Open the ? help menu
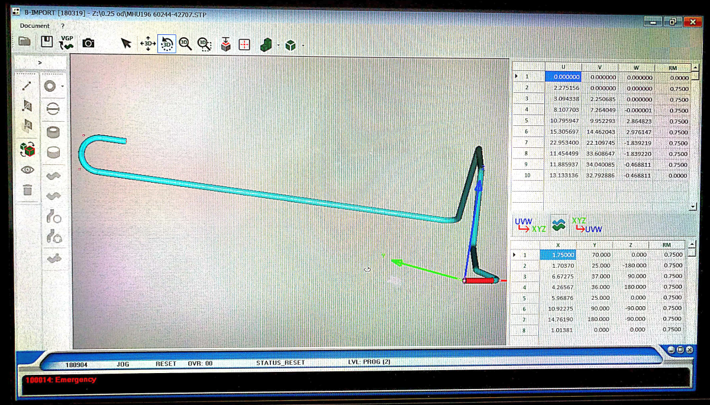The width and height of the screenshot is (710, 405). click(x=63, y=26)
